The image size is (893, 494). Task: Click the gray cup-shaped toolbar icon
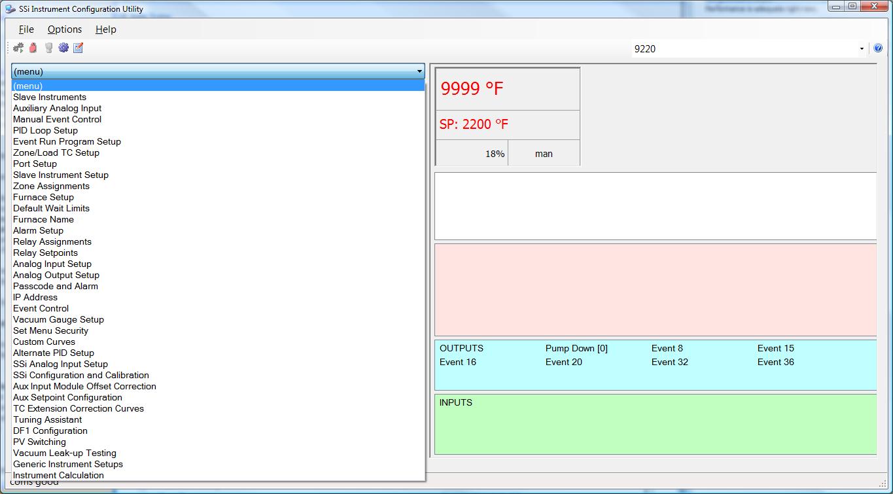tap(48, 48)
